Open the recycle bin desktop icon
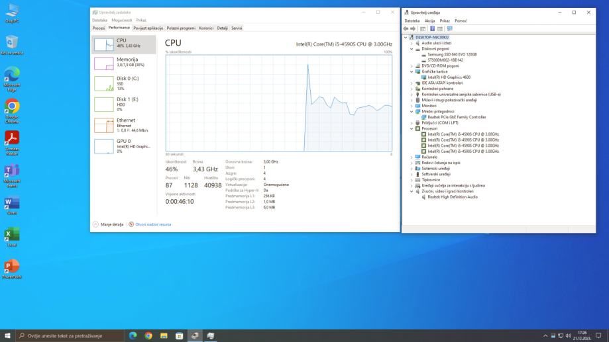Image resolution: width=609 pixels, height=342 pixels. pos(12,44)
